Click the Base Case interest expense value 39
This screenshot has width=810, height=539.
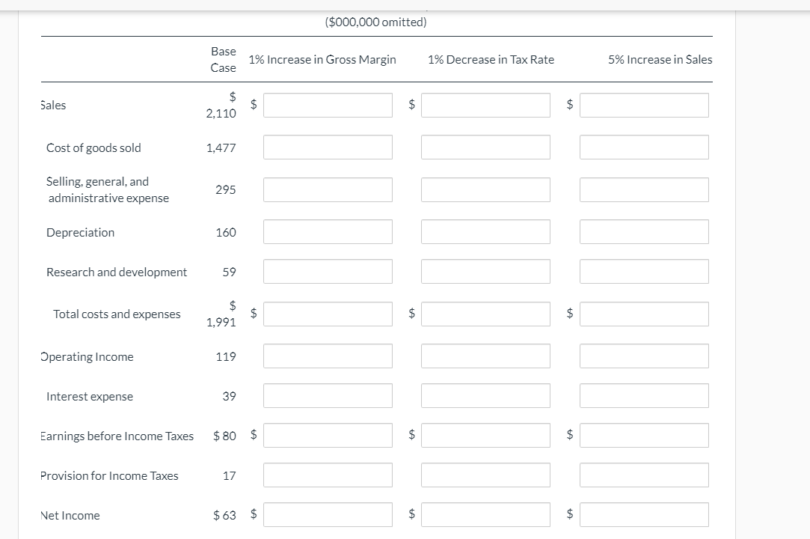tap(230, 396)
